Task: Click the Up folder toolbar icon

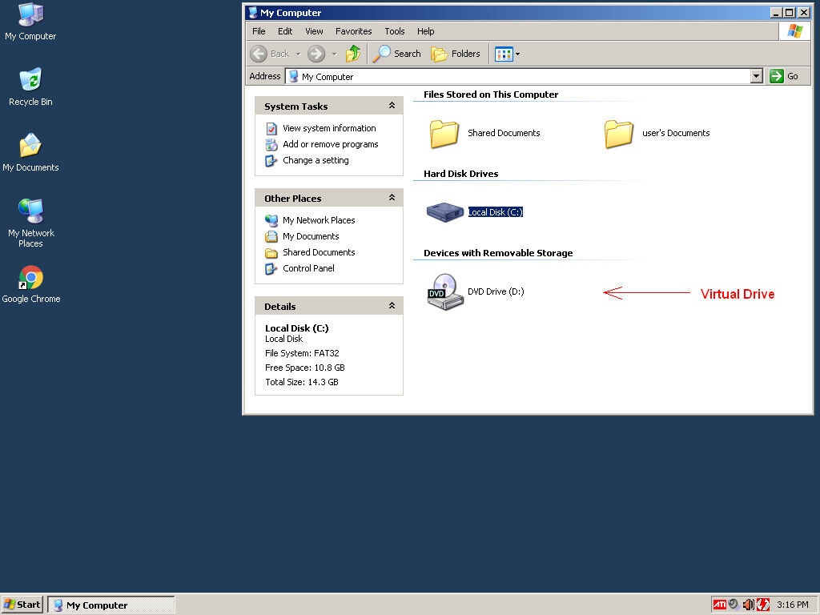Action: (353, 54)
